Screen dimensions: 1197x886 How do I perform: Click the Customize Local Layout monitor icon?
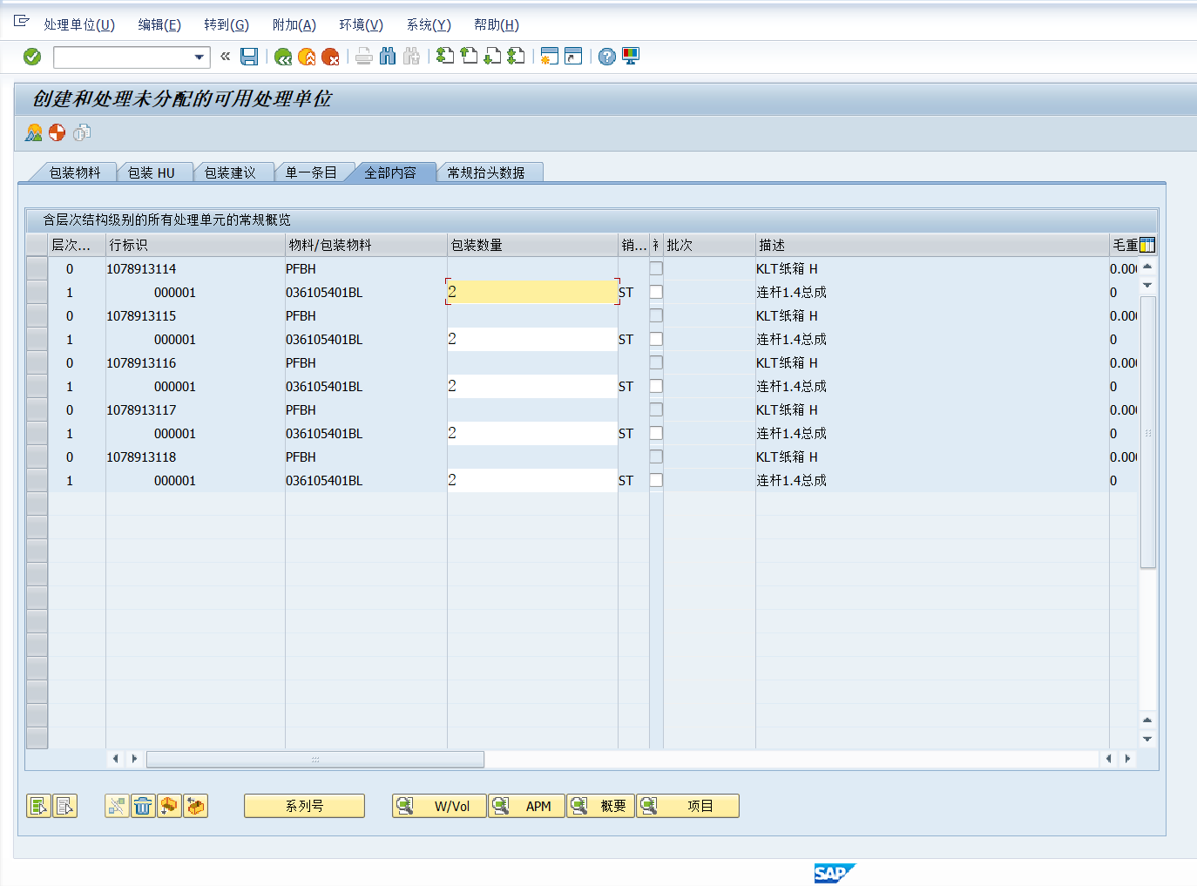(631, 57)
